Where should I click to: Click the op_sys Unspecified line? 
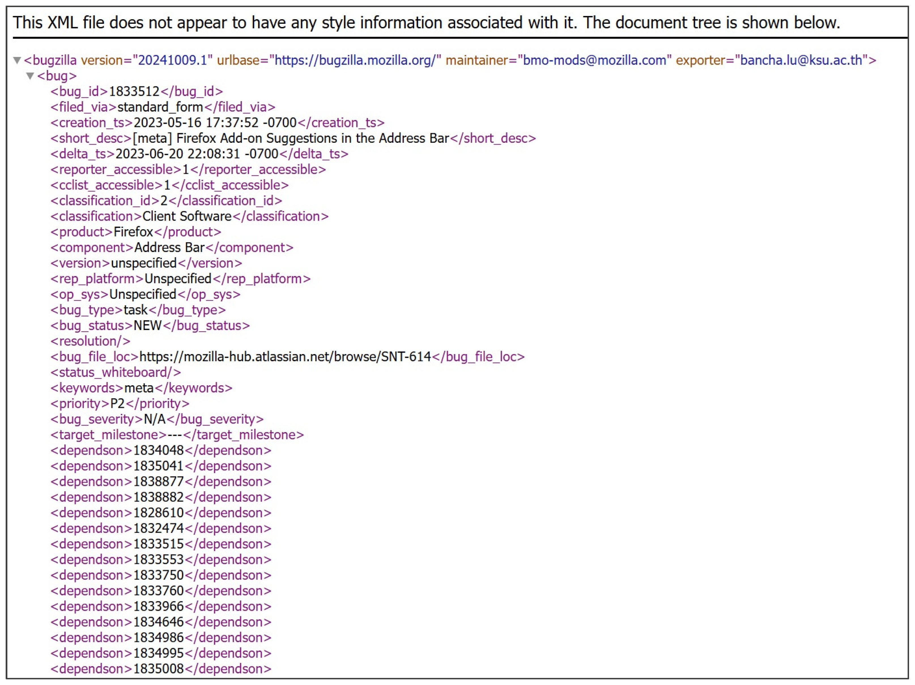(145, 295)
